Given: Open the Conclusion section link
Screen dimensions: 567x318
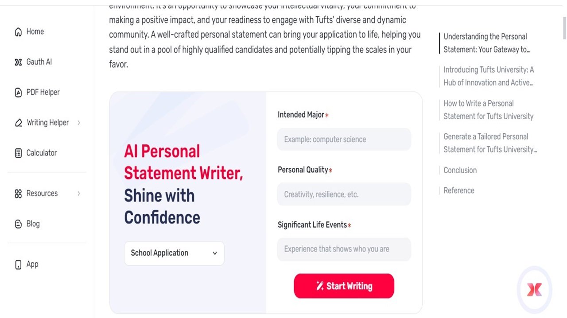Looking at the screenshot, I should [460, 170].
